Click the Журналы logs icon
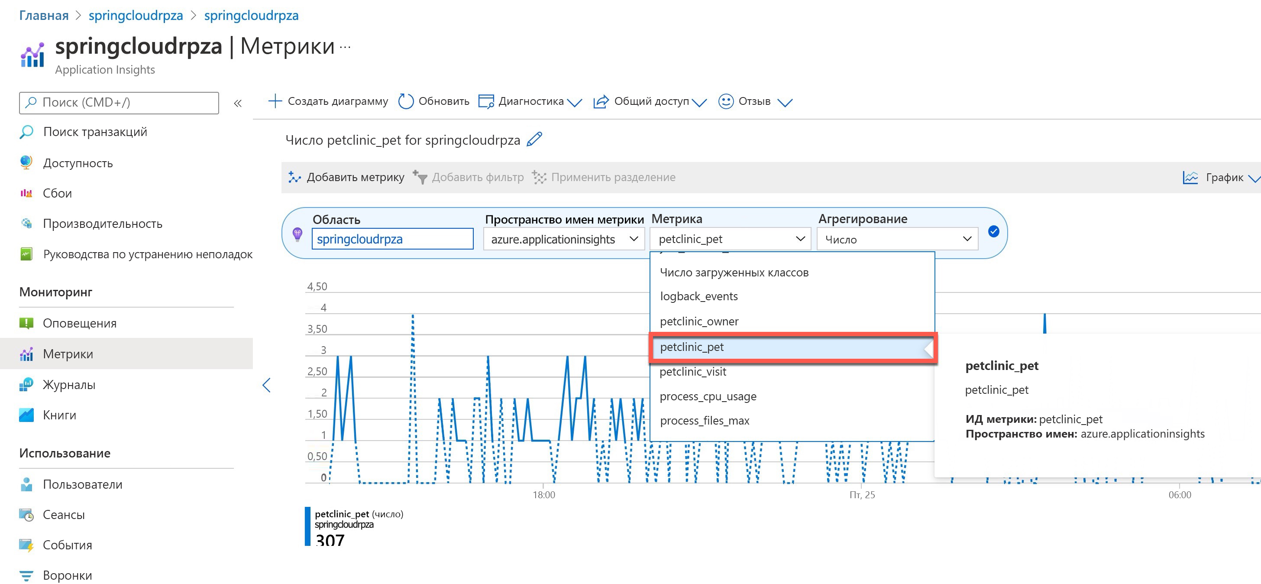The width and height of the screenshot is (1261, 584). (26, 385)
